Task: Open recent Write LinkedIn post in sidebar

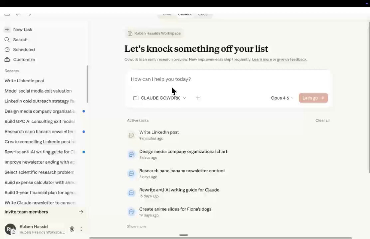Action: [25, 81]
